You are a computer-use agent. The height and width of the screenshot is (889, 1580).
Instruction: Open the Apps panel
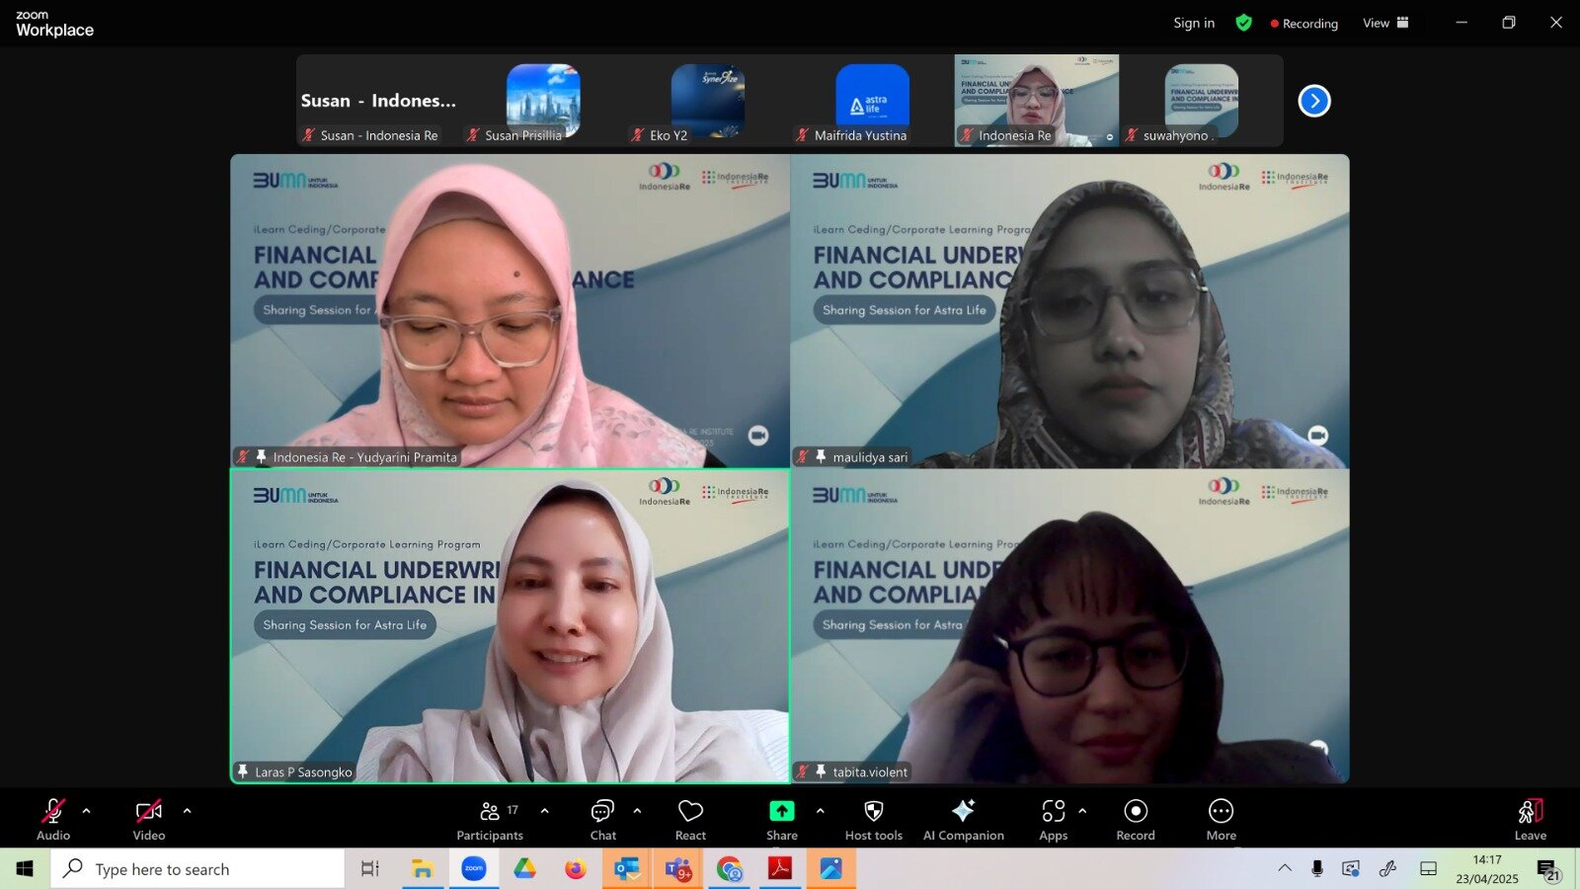coord(1053,820)
